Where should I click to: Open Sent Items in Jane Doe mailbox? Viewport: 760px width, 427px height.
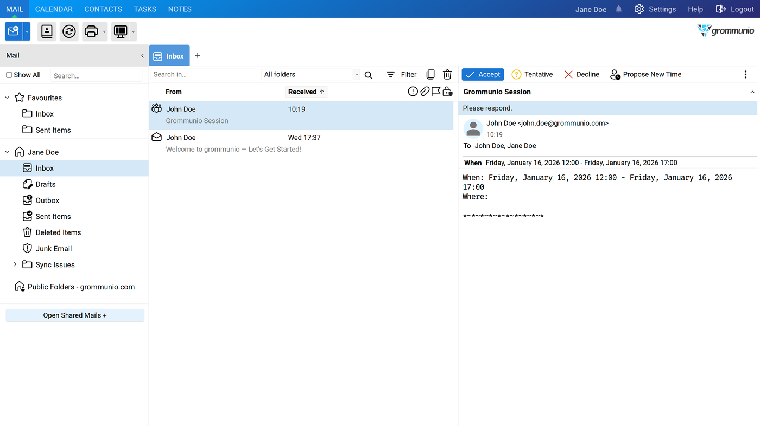tap(53, 216)
